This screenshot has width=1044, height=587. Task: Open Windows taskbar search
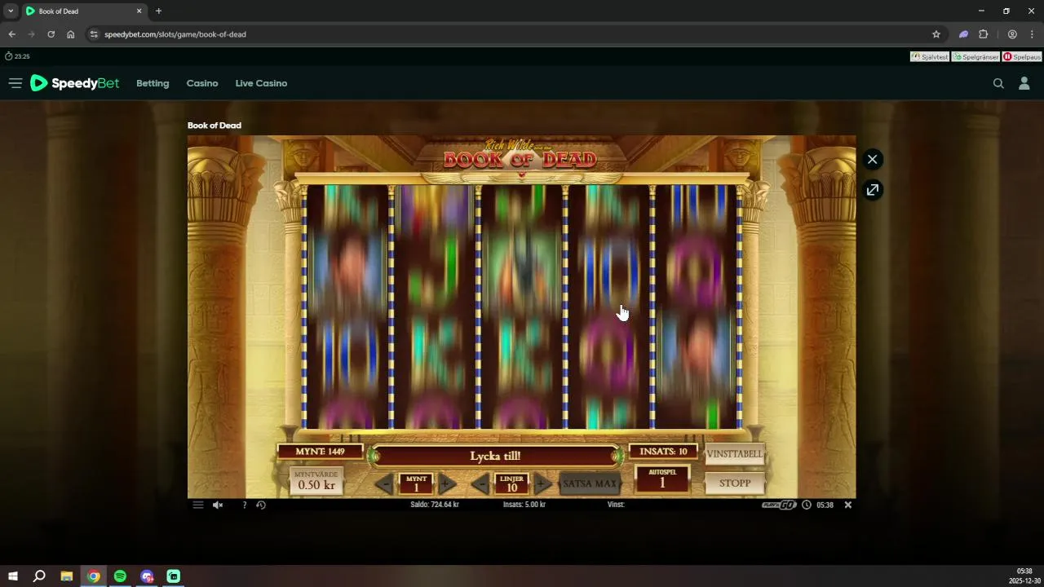point(39,576)
